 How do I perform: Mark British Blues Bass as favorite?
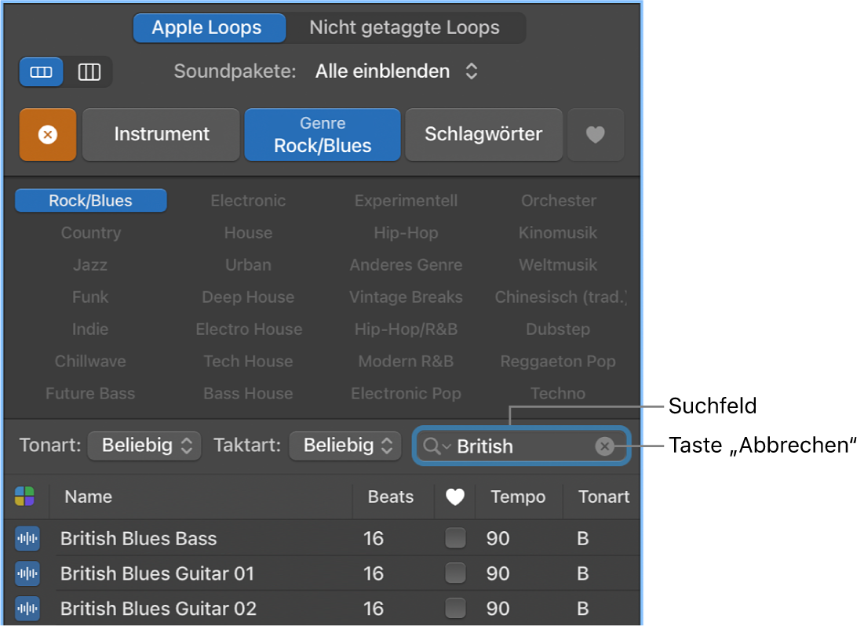(x=455, y=539)
